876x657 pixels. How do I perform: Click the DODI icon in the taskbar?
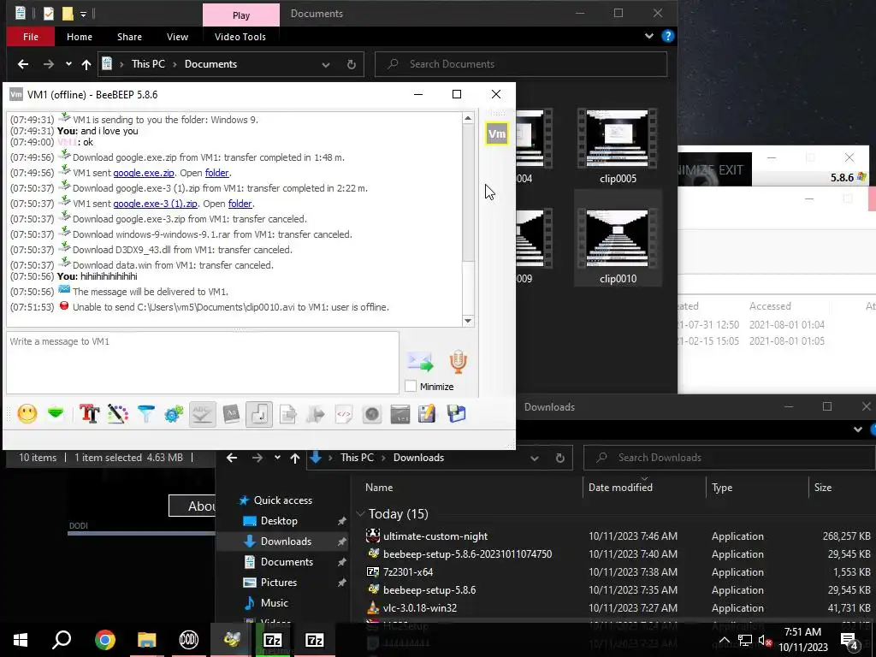(x=189, y=640)
